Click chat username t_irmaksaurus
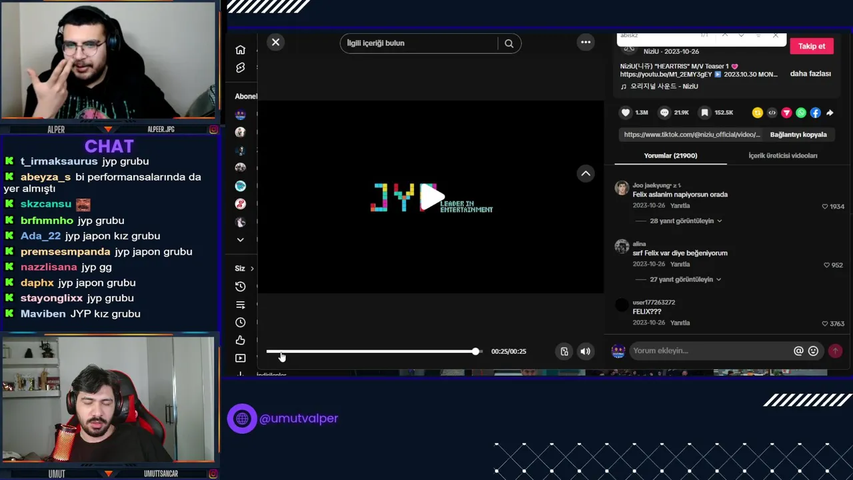The image size is (853, 480). pyautogui.click(x=59, y=161)
